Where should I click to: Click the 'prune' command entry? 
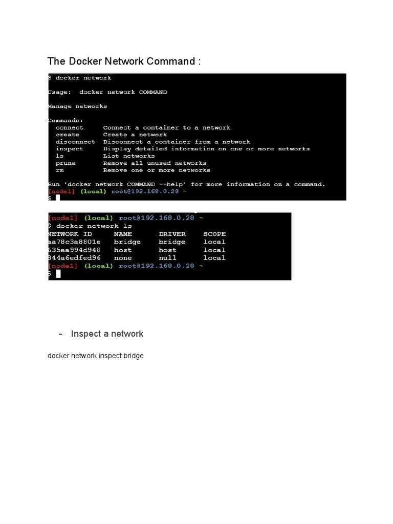[65, 163]
